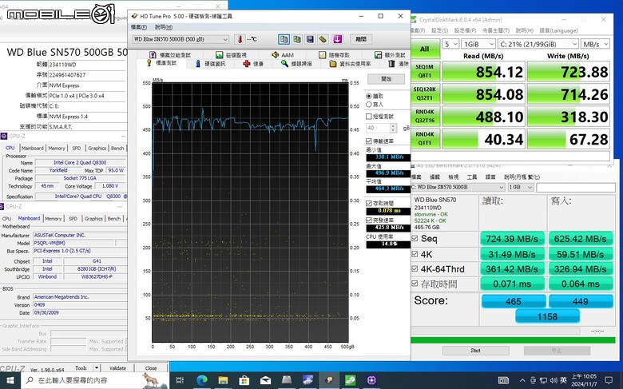Screen dimensions: 623x389
Task: Open 說明(H) menu in HD Tune
Action: coord(163,27)
